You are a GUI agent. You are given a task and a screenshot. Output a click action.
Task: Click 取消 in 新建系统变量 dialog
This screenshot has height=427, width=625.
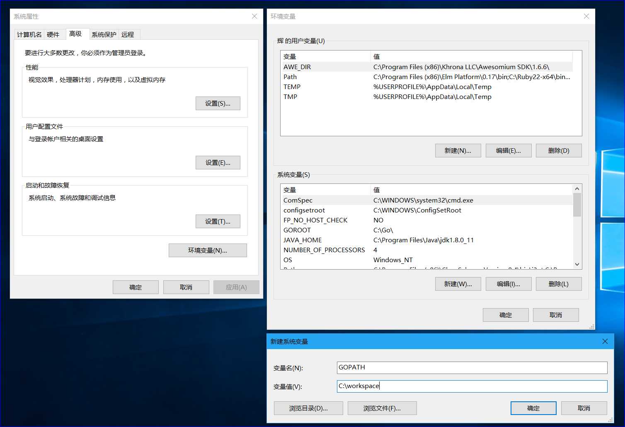(584, 408)
